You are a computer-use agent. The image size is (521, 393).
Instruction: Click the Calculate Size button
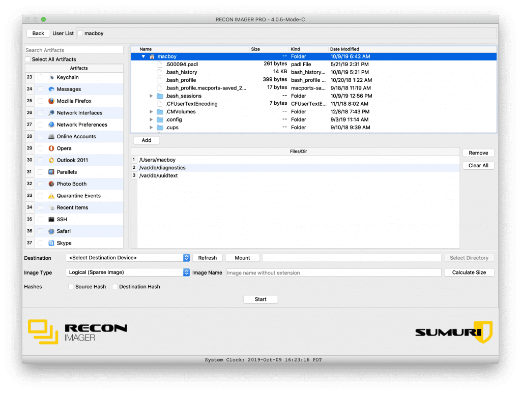pos(469,273)
